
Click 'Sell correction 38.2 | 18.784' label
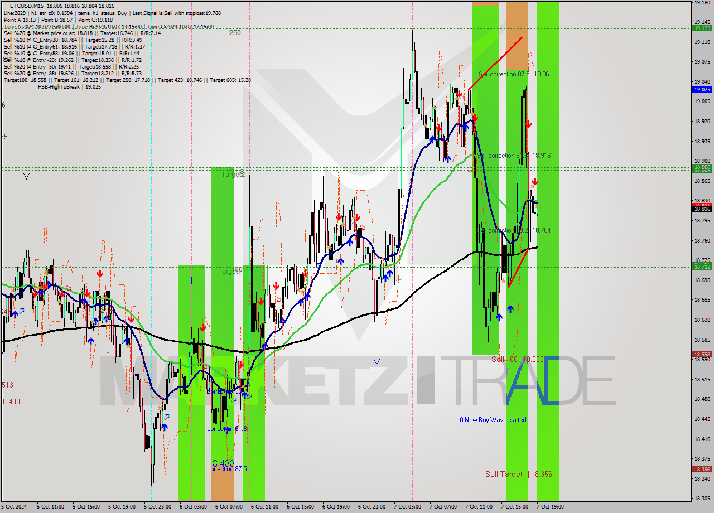[514, 230]
